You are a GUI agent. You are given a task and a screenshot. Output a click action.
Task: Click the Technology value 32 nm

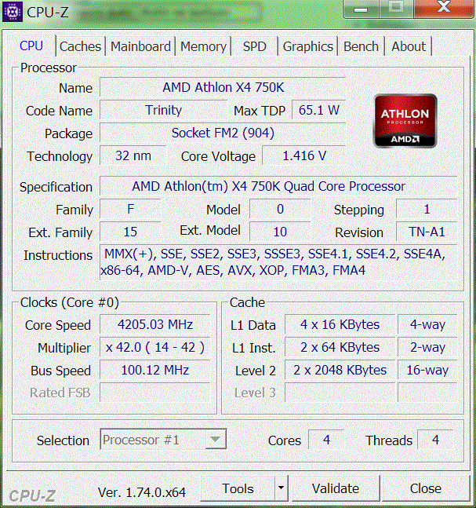coord(133,155)
